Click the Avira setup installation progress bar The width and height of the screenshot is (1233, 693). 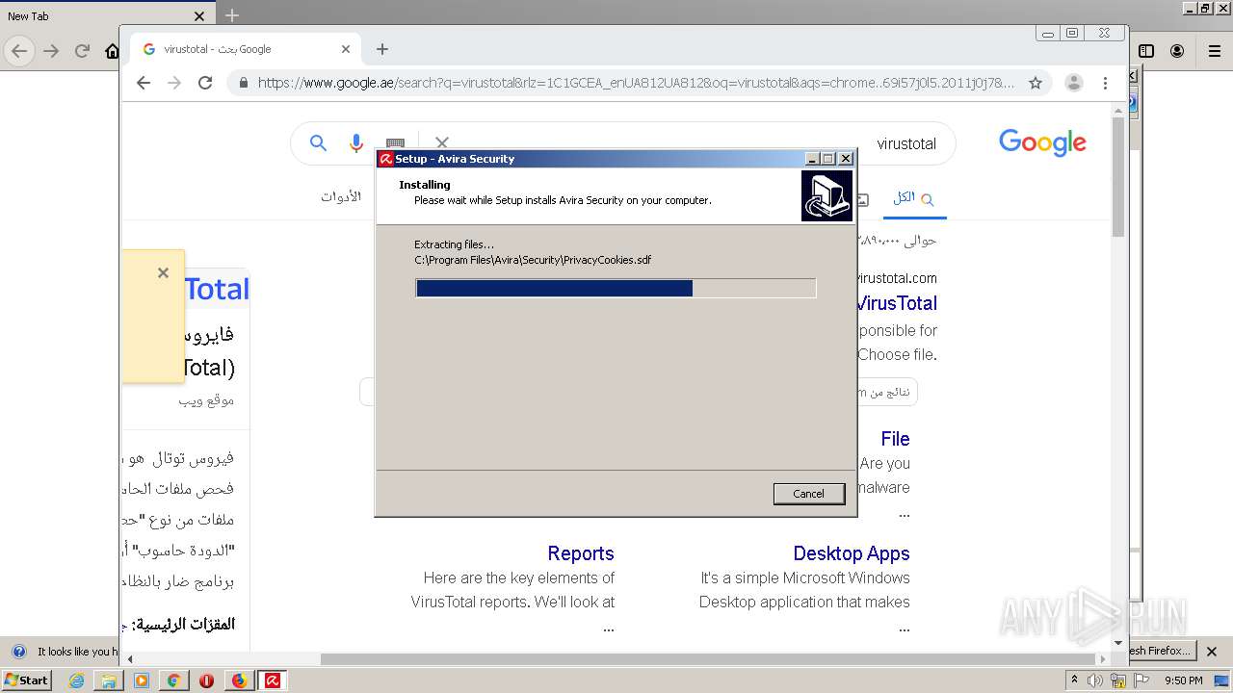[616, 288]
